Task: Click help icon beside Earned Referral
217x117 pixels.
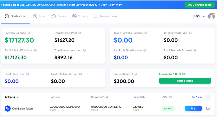Action: coord(136,74)
